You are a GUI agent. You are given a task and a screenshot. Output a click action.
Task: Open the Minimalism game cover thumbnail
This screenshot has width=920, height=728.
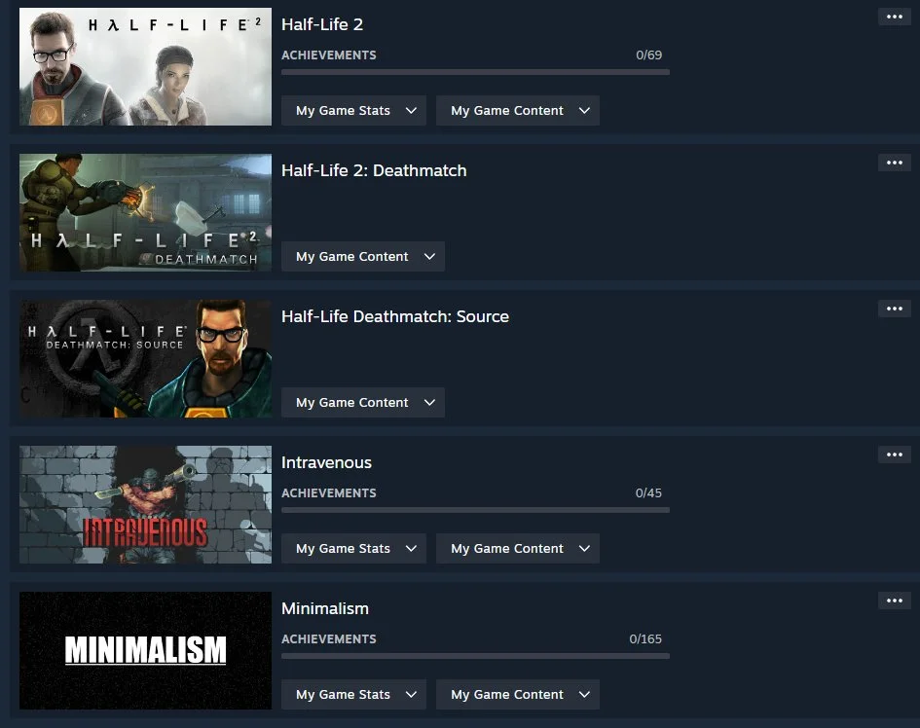point(145,650)
